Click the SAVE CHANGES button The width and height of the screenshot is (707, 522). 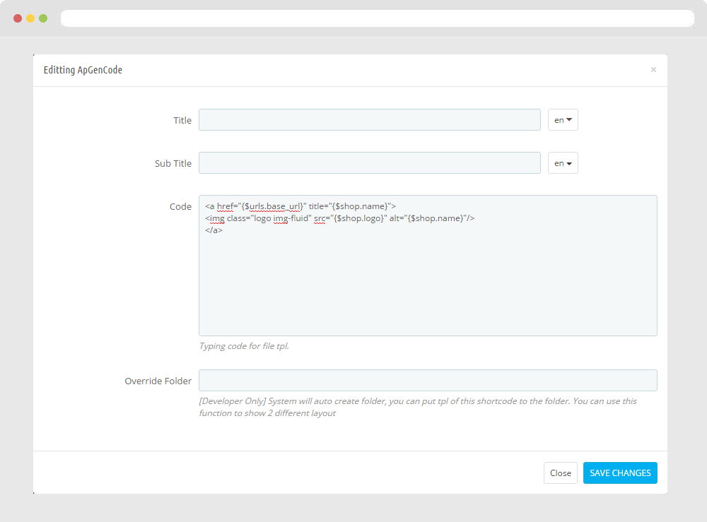pos(620,473)
